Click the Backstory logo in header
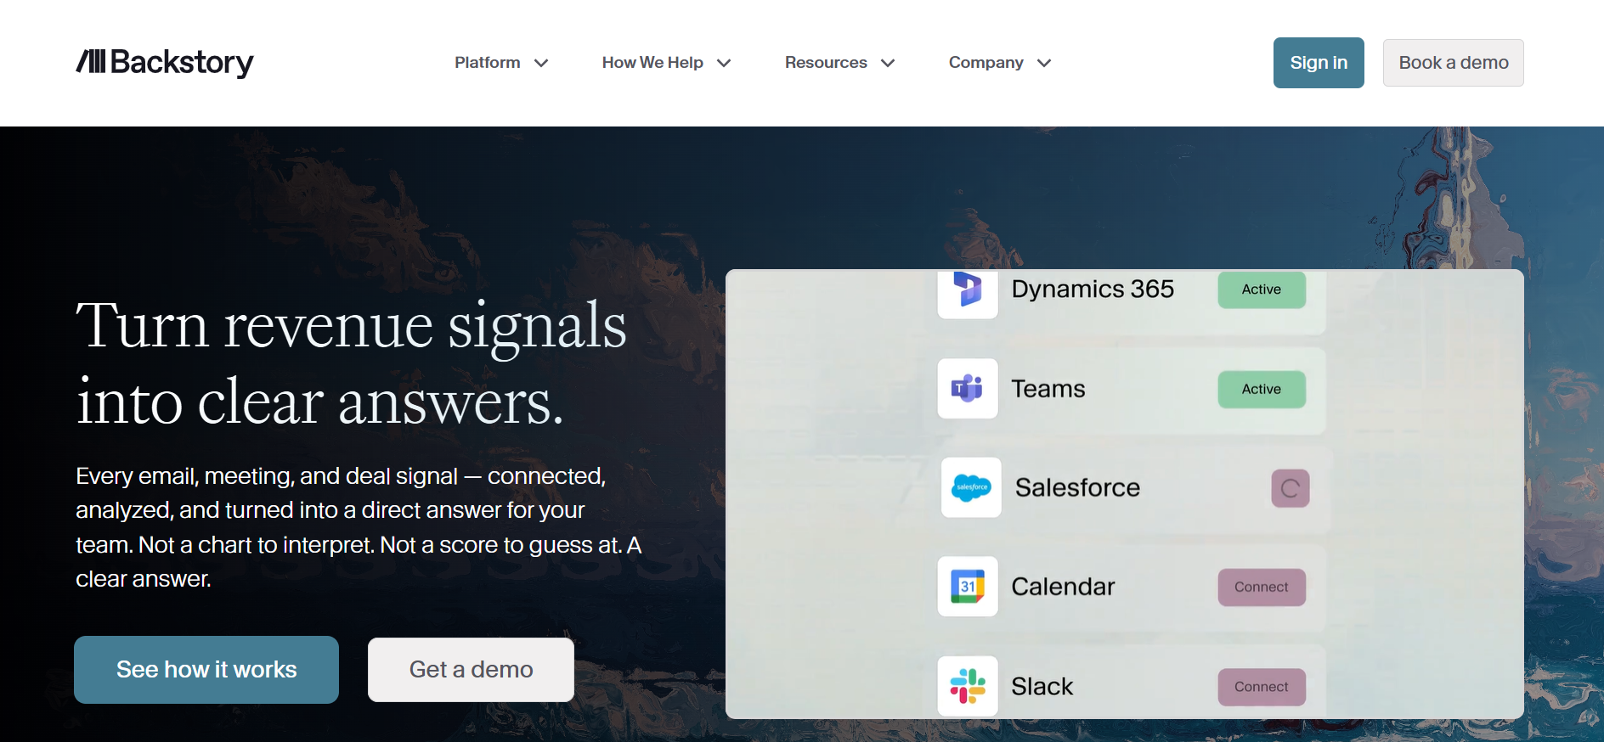1604x742 pixels. (x=165, y=62)
